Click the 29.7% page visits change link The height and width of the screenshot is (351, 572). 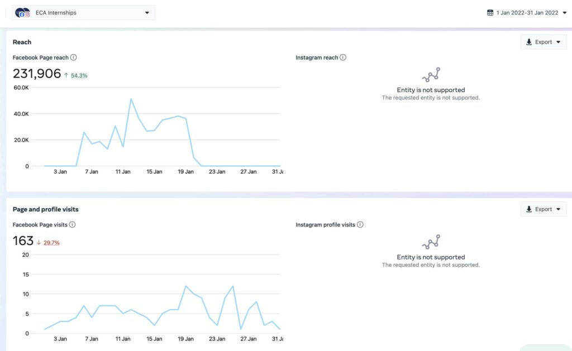[51, 243]
